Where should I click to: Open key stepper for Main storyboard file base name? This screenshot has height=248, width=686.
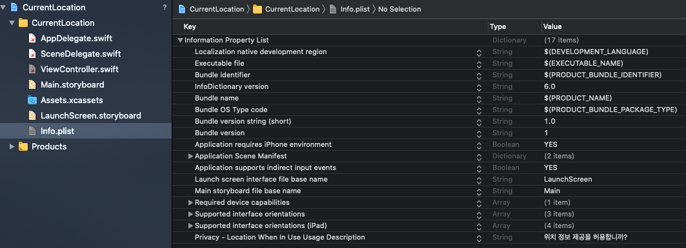[x=479, y=192]
